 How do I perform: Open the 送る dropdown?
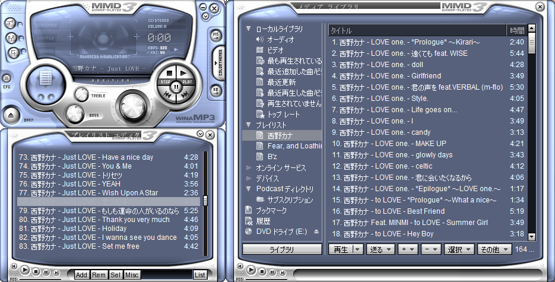point(380,249)
